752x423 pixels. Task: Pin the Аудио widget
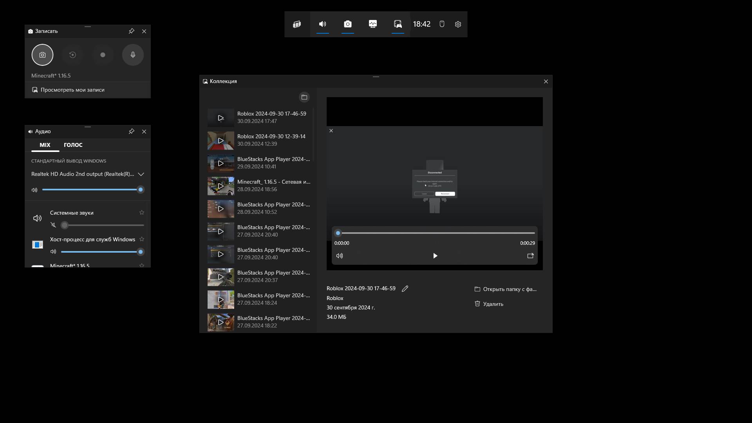point(132,132)
